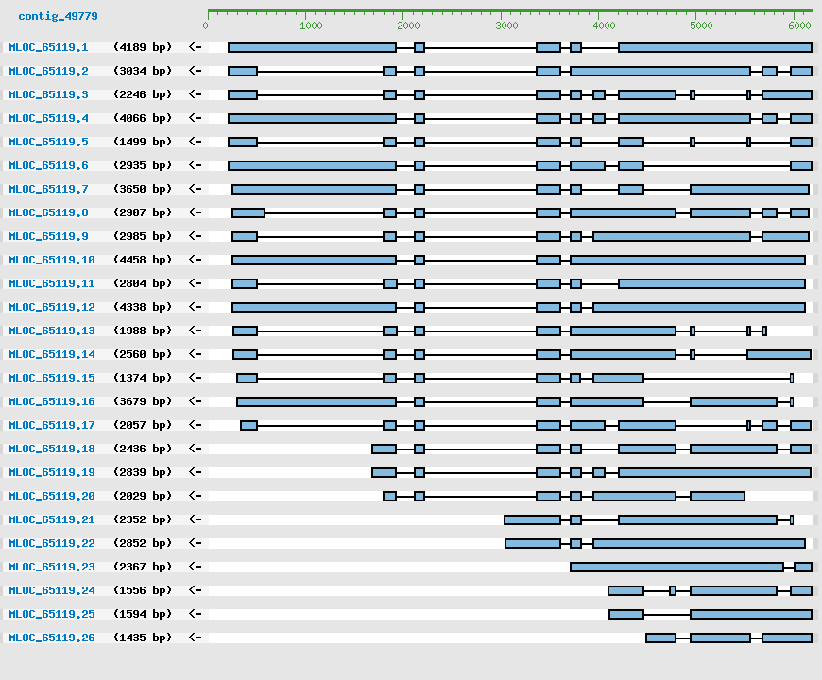Screen dimensions: 822x680
Task: Click the MLOC_65119.26 transcript link
Action: tap(52, 637)
